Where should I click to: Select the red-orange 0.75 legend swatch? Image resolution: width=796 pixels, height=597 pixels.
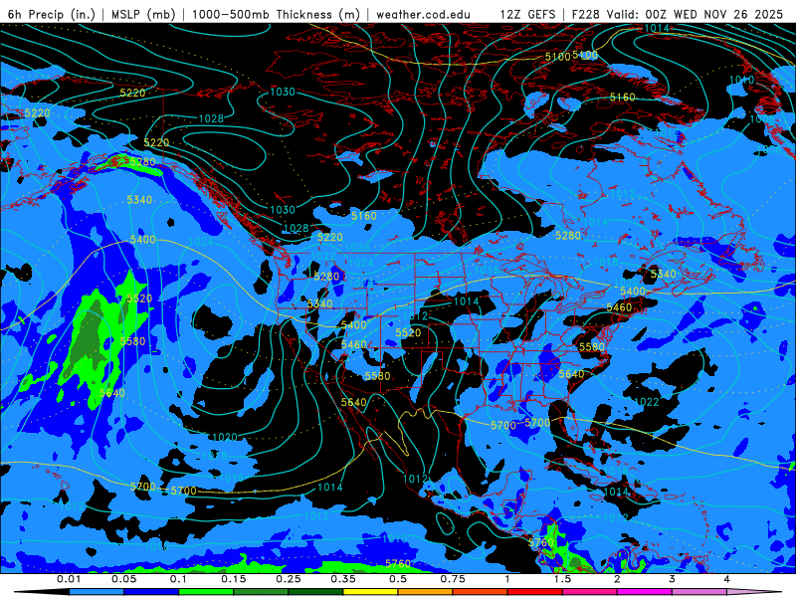(x=481, y=592)
